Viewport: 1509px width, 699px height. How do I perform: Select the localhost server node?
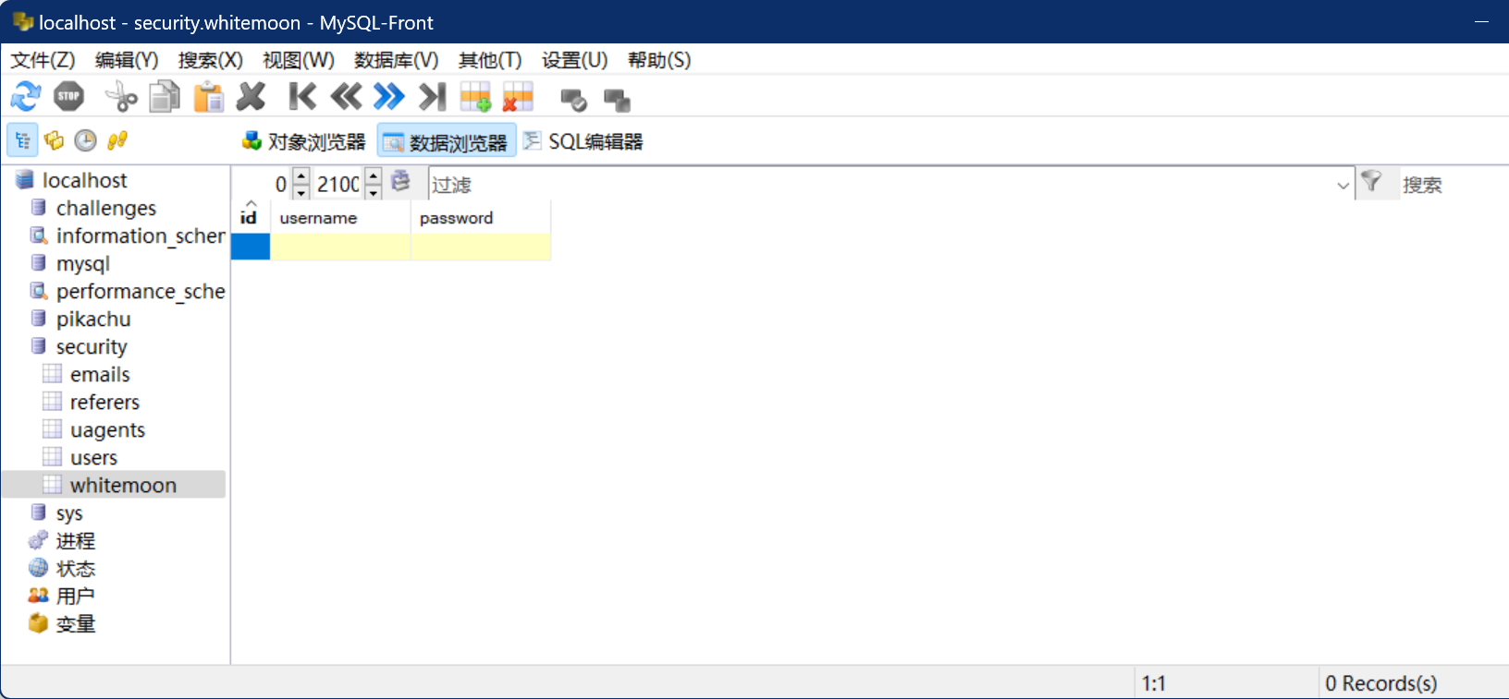click(84, 180)
